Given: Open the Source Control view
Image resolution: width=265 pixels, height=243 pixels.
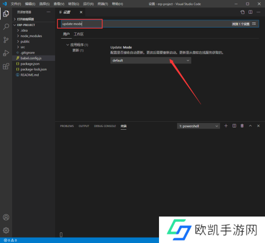Looking at the screenshot, I should click(6, 40).
